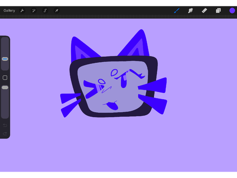Click the brush size slider handle
The height and width of the screenshot is (178, 237).
coord(5,59)
